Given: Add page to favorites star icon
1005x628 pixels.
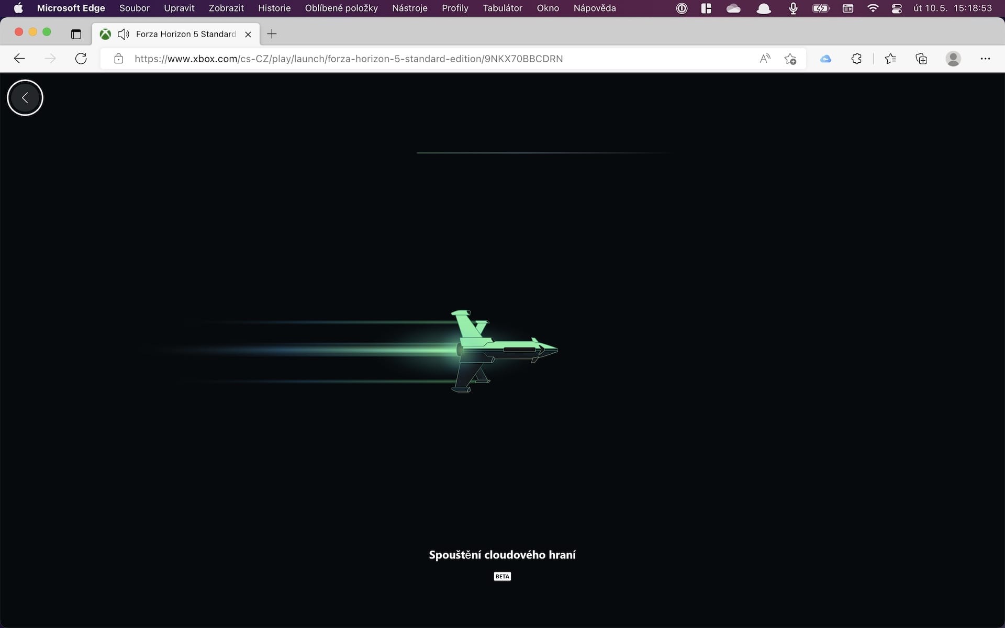Looking at the screenshot, I should 790,59.
